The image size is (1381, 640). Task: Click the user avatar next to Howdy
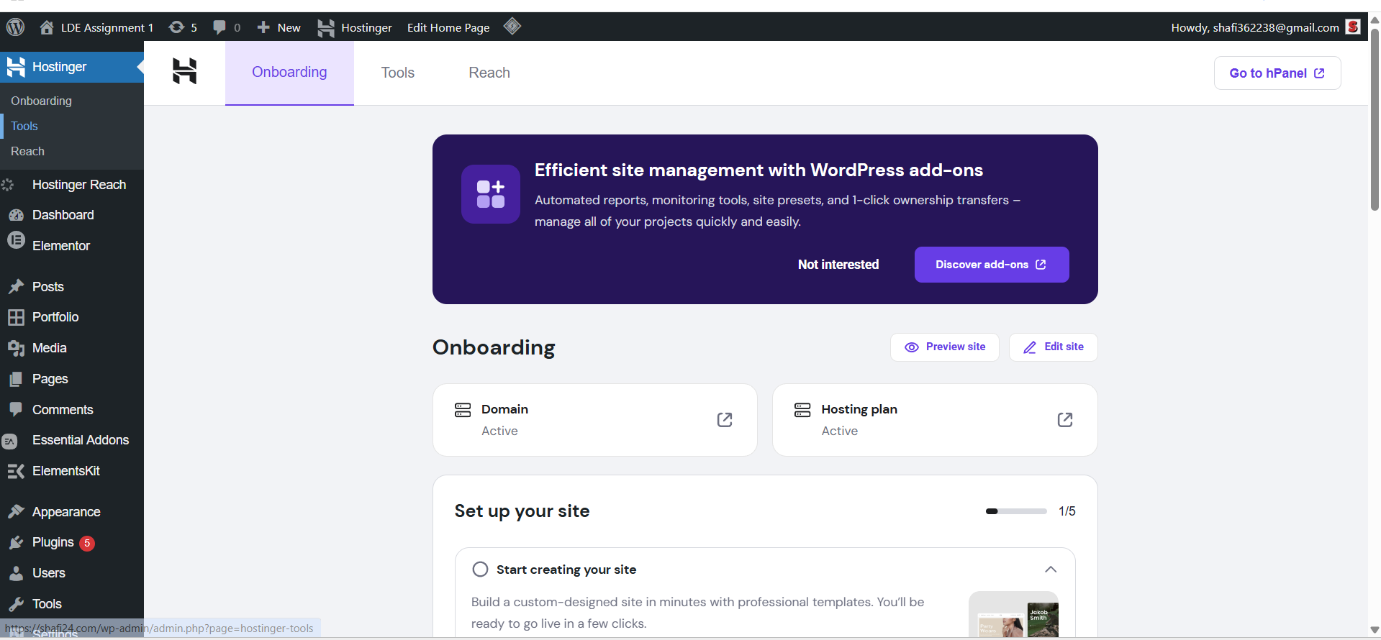[1353, 27]
